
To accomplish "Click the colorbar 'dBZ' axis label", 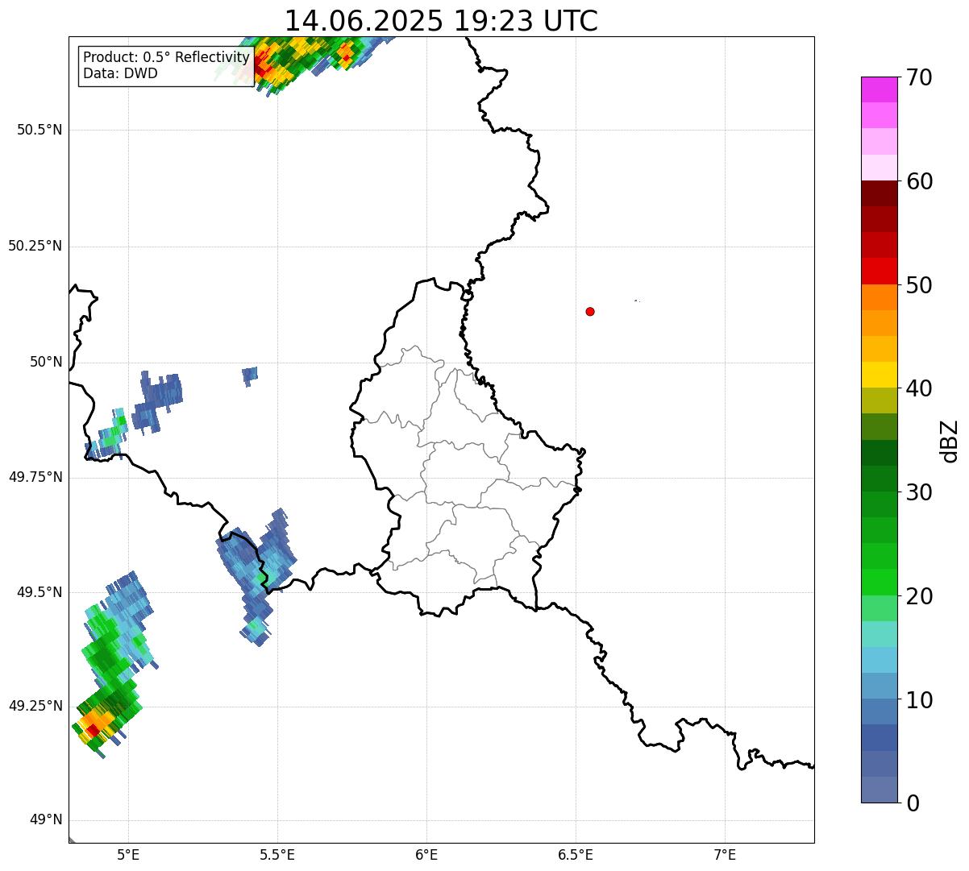I will click(x=950, y=441).
